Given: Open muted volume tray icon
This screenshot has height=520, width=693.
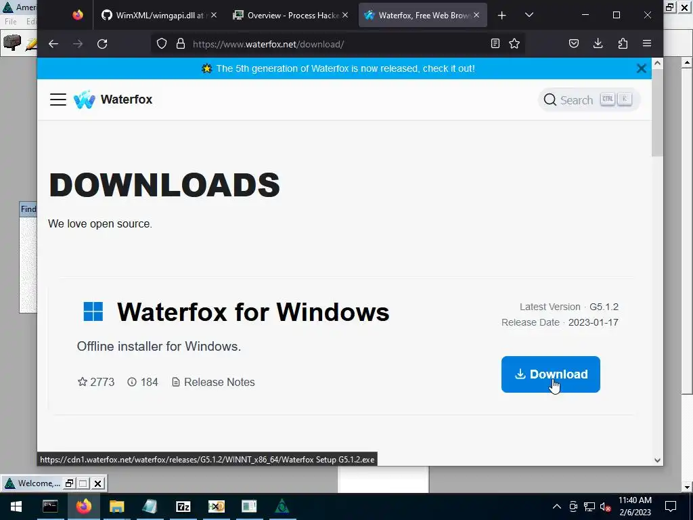Looking at the screenshot, I should point(606,506).
